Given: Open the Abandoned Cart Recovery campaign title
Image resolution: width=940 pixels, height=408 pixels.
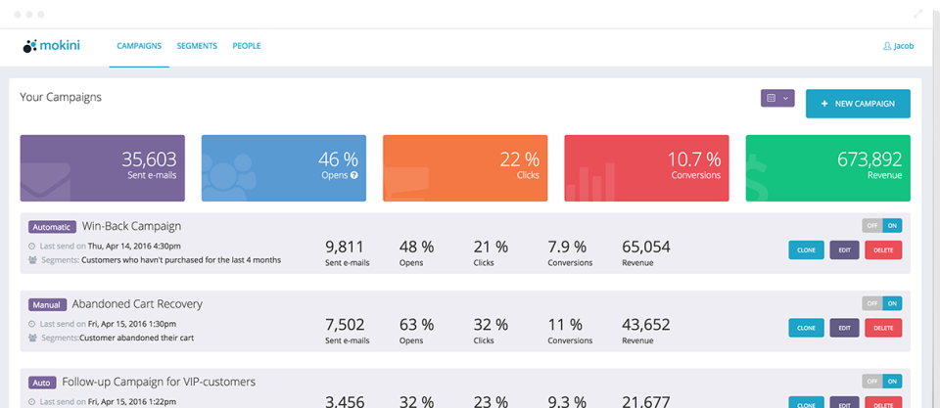Looking at the screenshot, I should point(137,304).
